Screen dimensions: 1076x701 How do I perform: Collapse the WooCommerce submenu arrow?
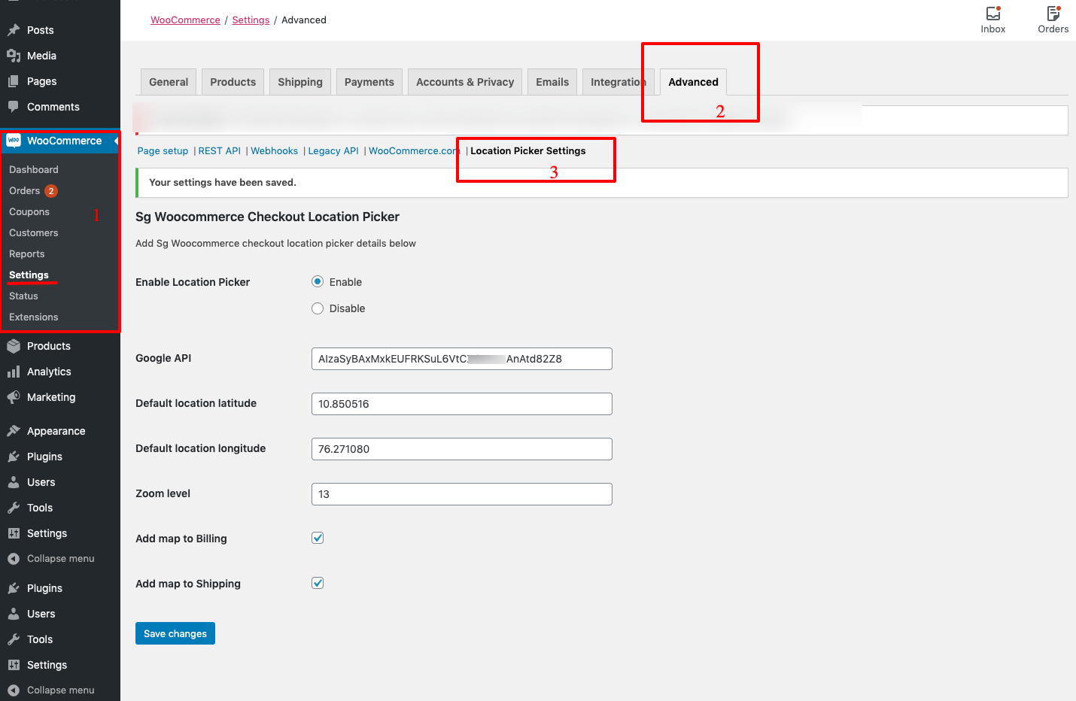point(116,141)
